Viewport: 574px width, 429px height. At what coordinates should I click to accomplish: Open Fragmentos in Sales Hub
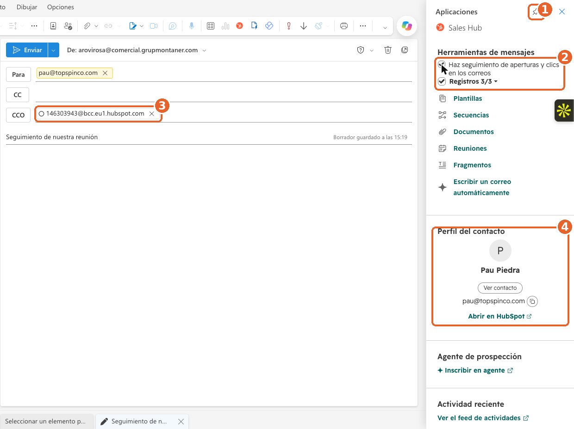pyautogui.click(x=472, y=165)
